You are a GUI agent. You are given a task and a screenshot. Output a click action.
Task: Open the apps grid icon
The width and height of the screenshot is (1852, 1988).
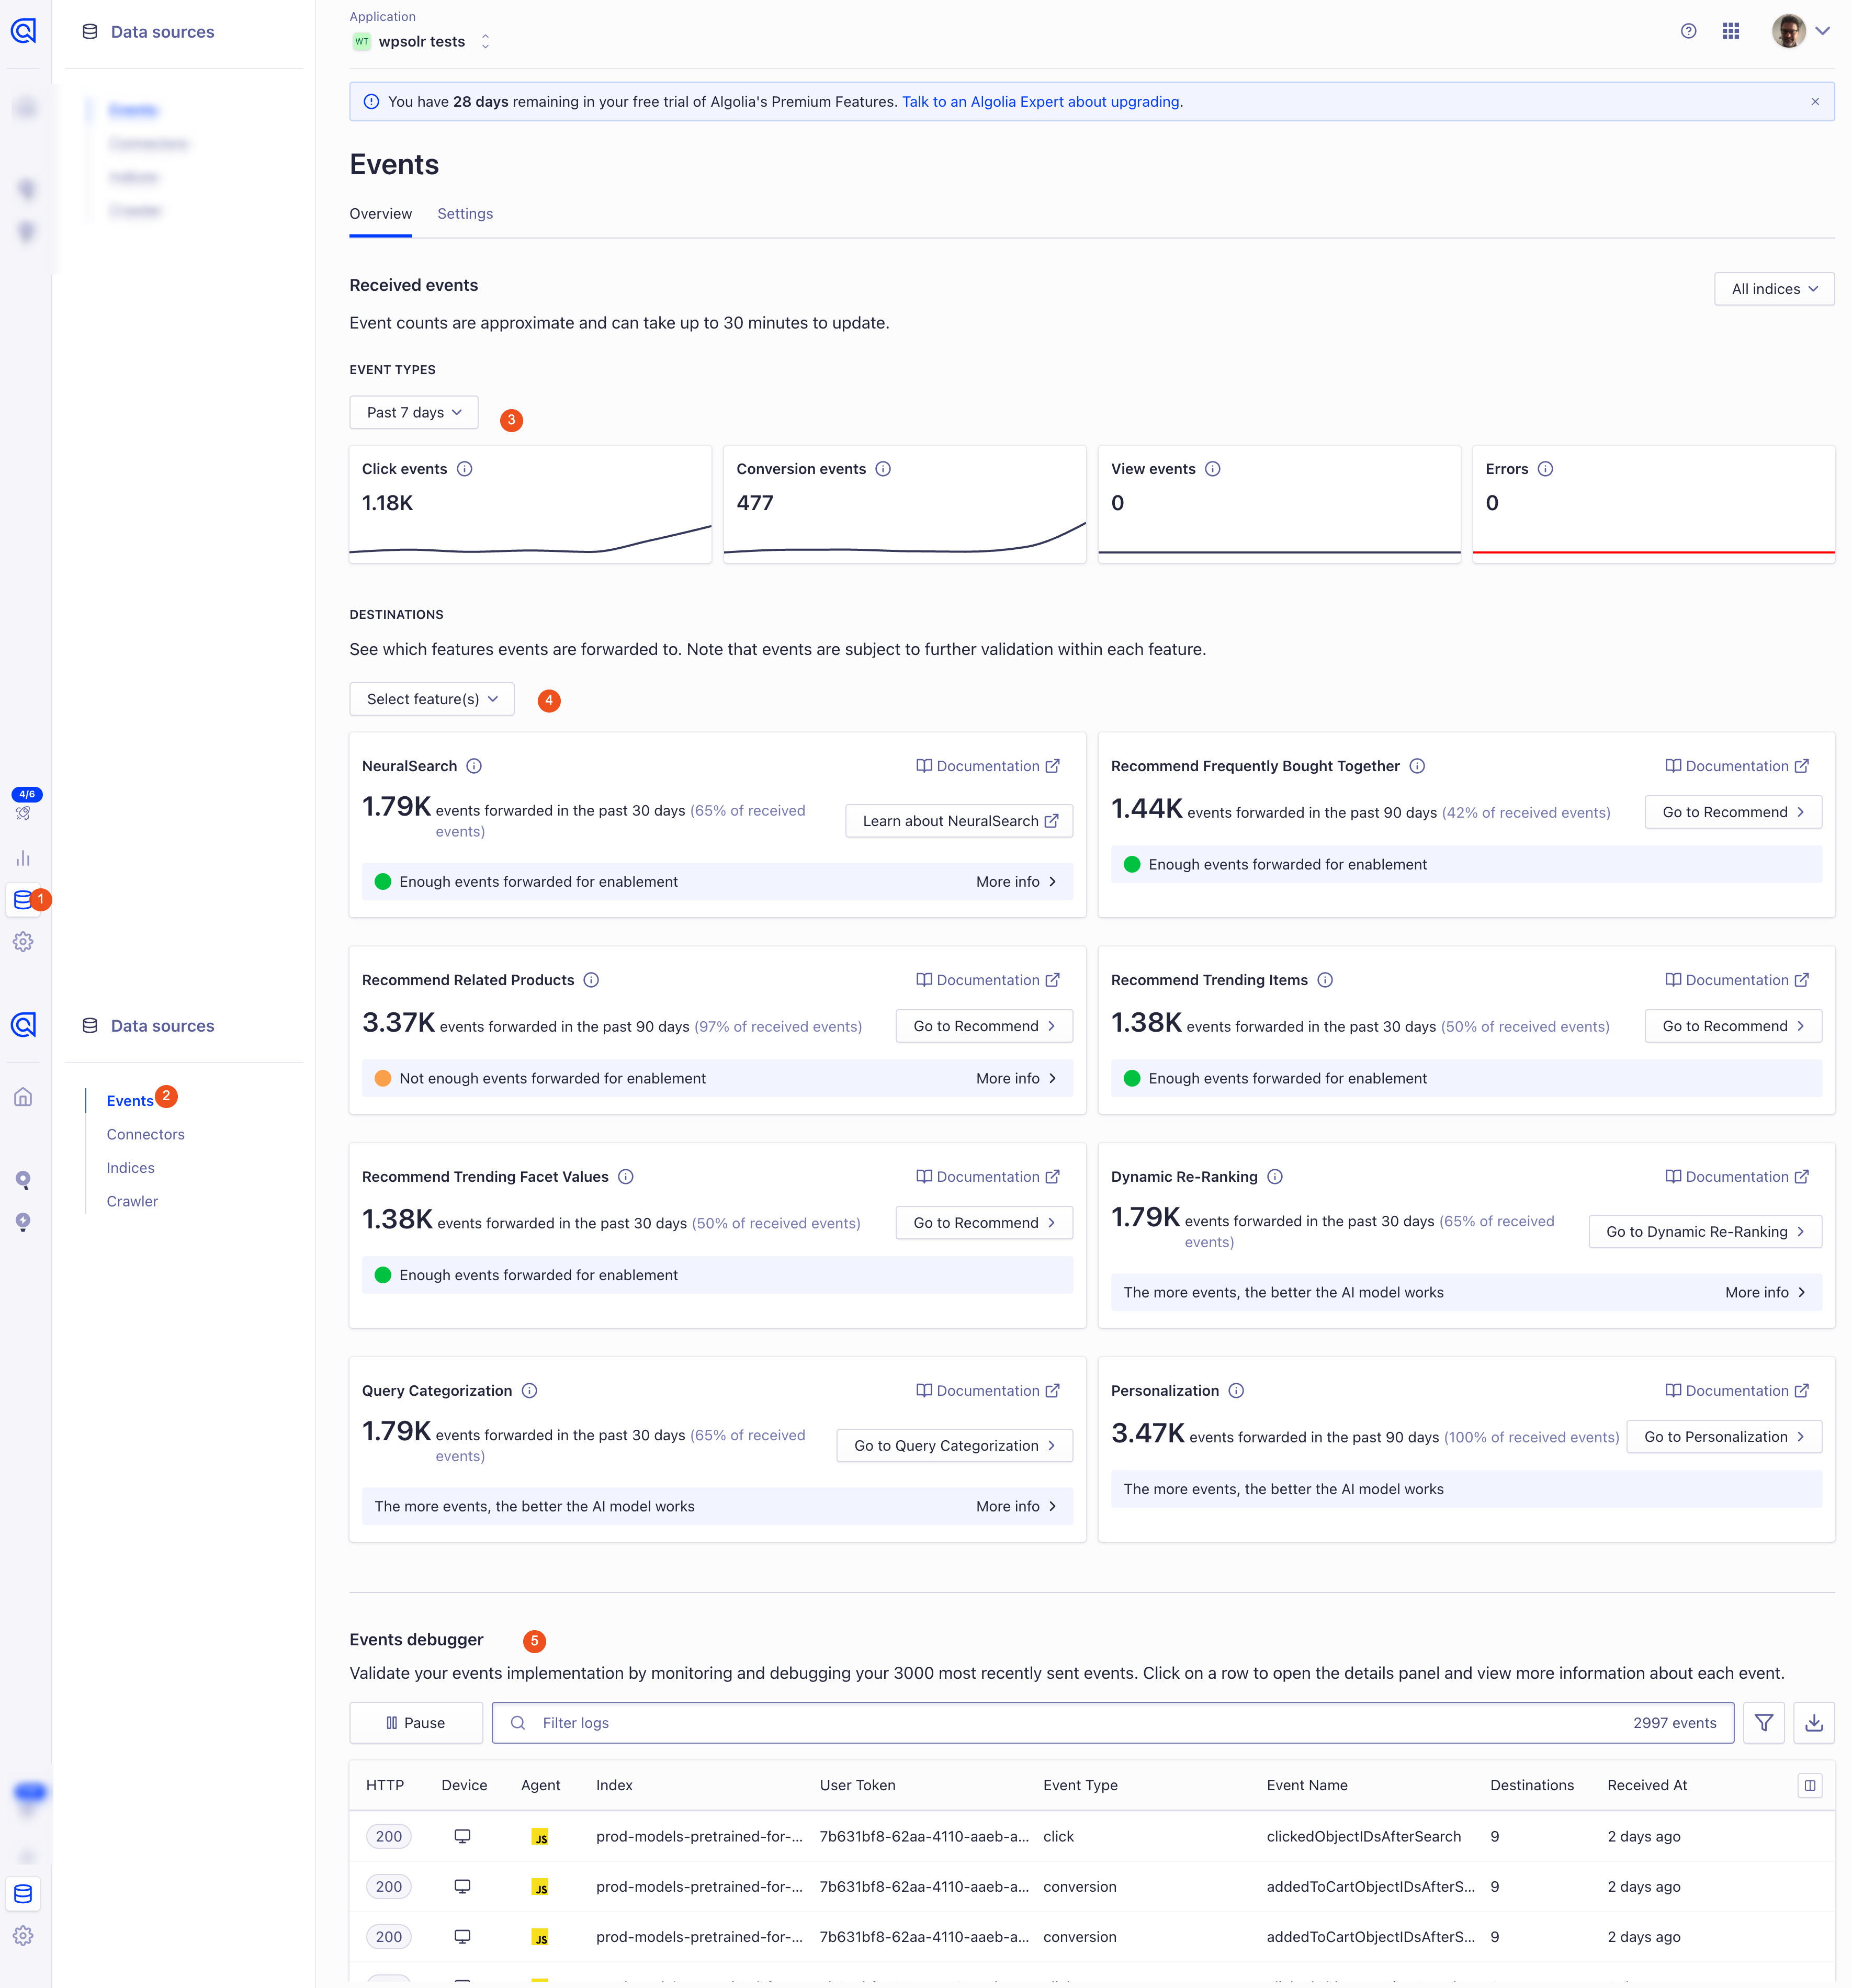pos(1731,31)
